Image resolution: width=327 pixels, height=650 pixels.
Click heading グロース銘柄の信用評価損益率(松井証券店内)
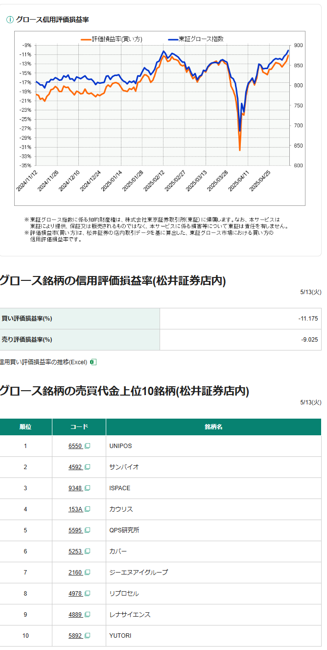[113, 281]
